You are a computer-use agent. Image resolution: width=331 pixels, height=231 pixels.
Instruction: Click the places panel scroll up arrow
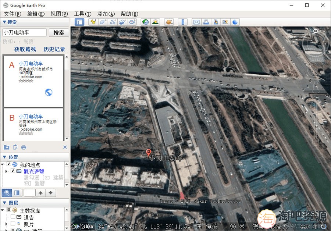[67, 164]
